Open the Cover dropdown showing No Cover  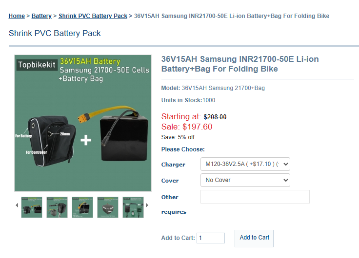pos(245,180)
